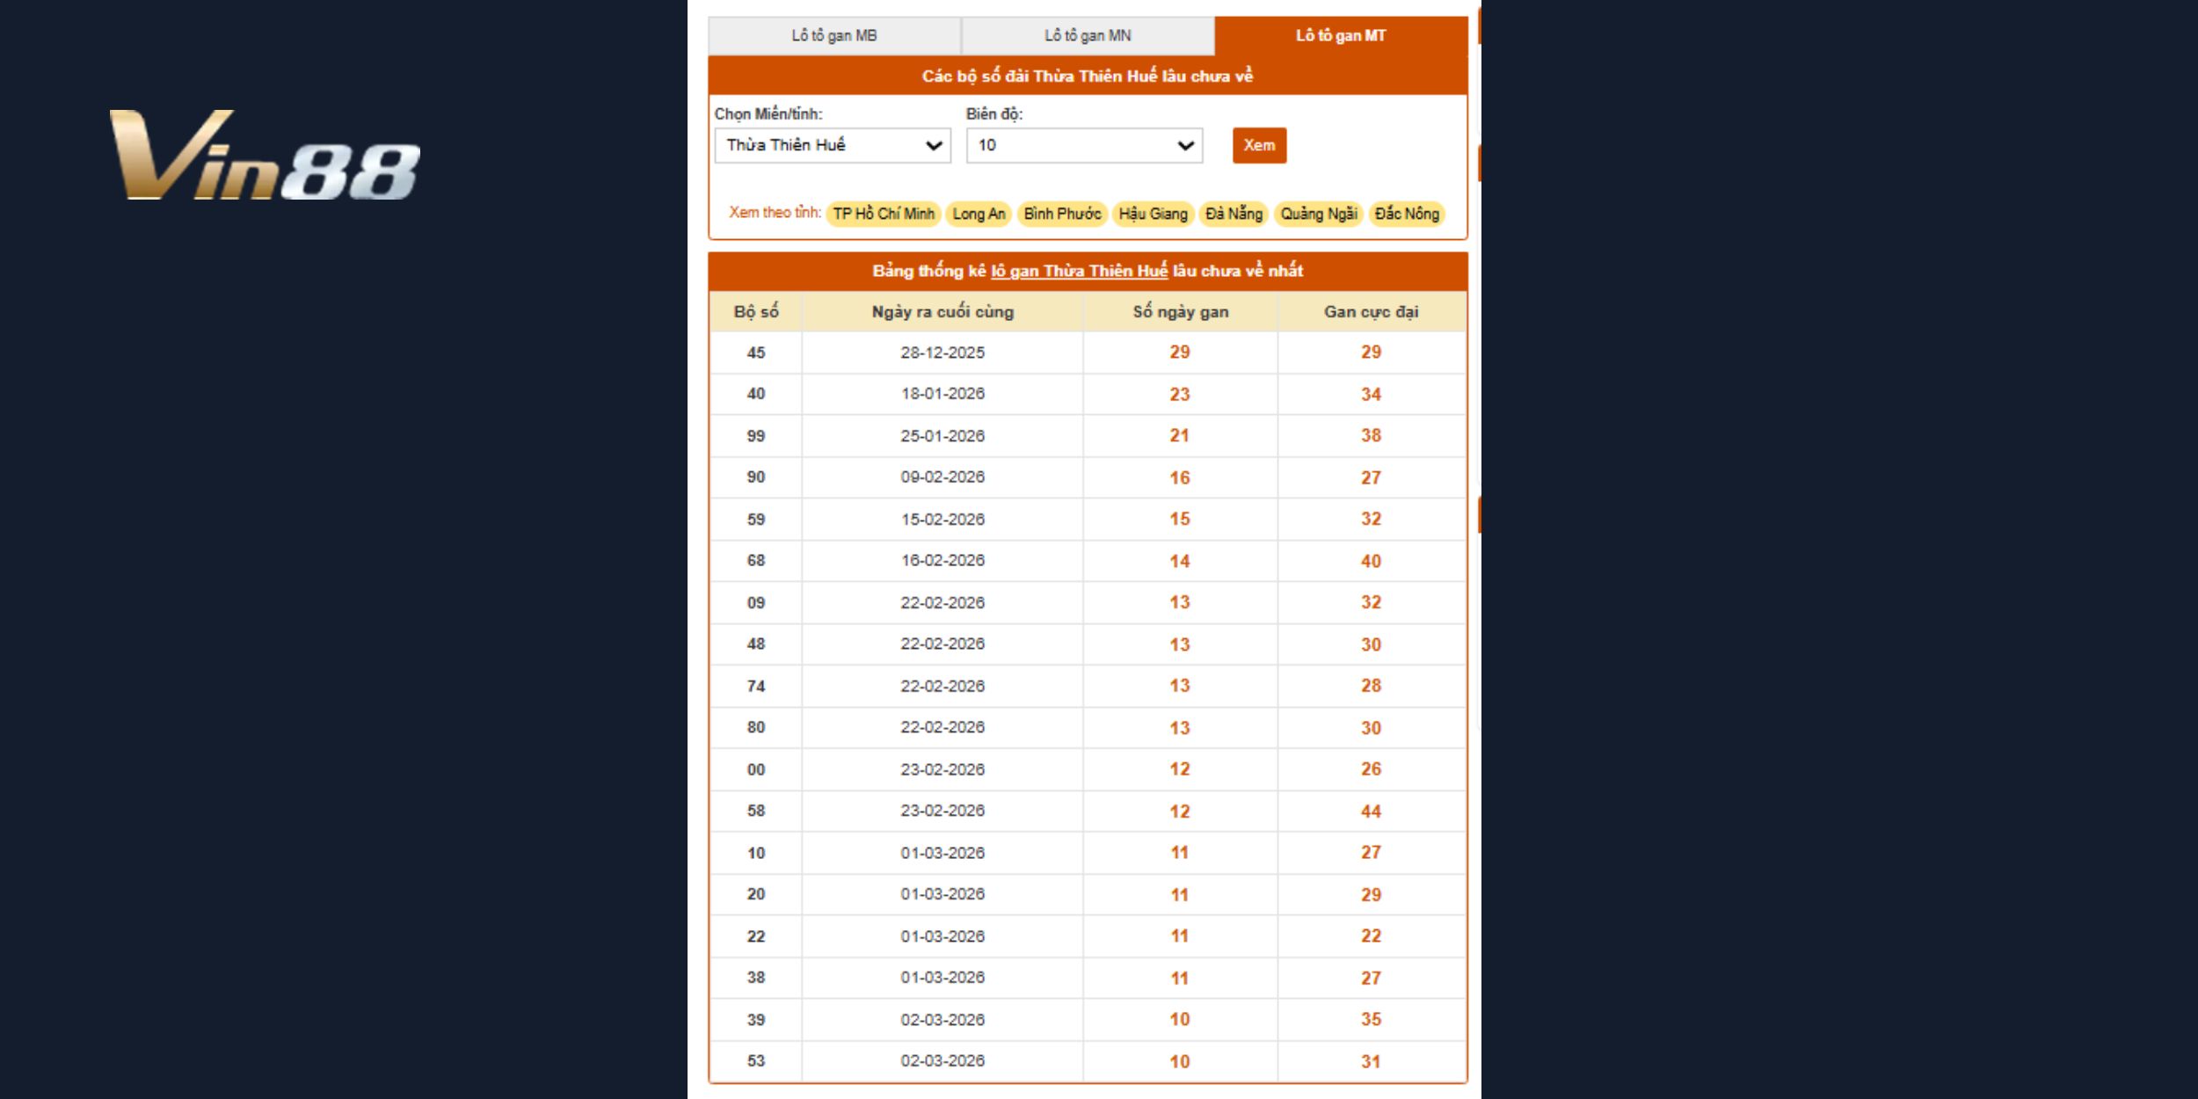Switch to the Lô tô gan MN tab
Viewport: 2198px width, 1099px height.
(x=1088, y=36)
